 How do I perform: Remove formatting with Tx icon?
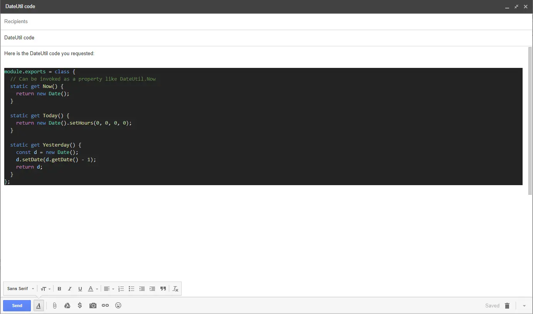click(175, 289)
